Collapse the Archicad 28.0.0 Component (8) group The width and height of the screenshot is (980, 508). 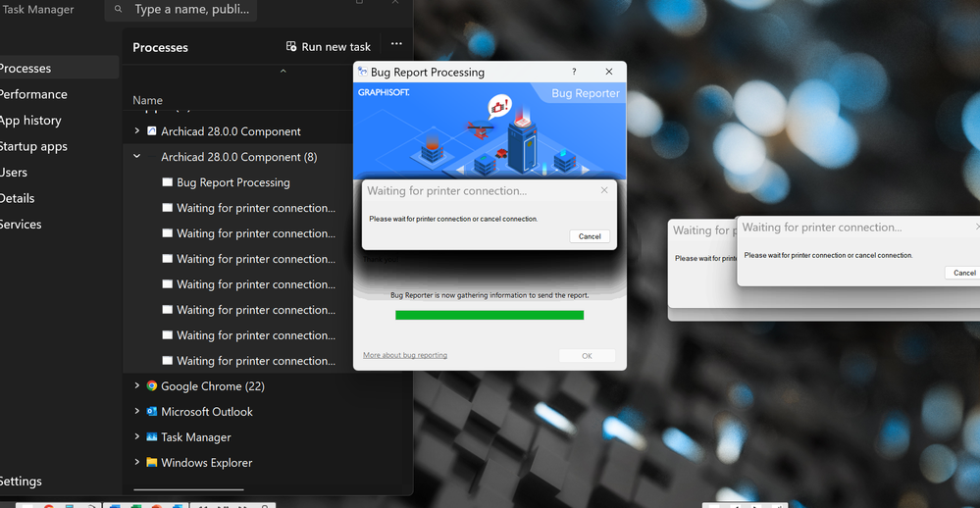click(x=137, y=156)
